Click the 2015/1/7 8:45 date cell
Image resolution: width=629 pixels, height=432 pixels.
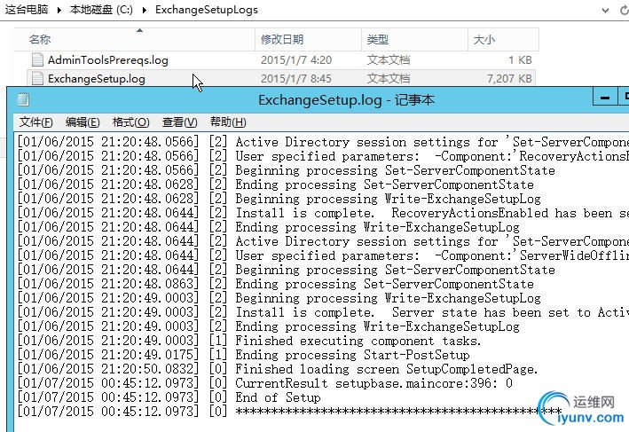[x=296, y=79]
